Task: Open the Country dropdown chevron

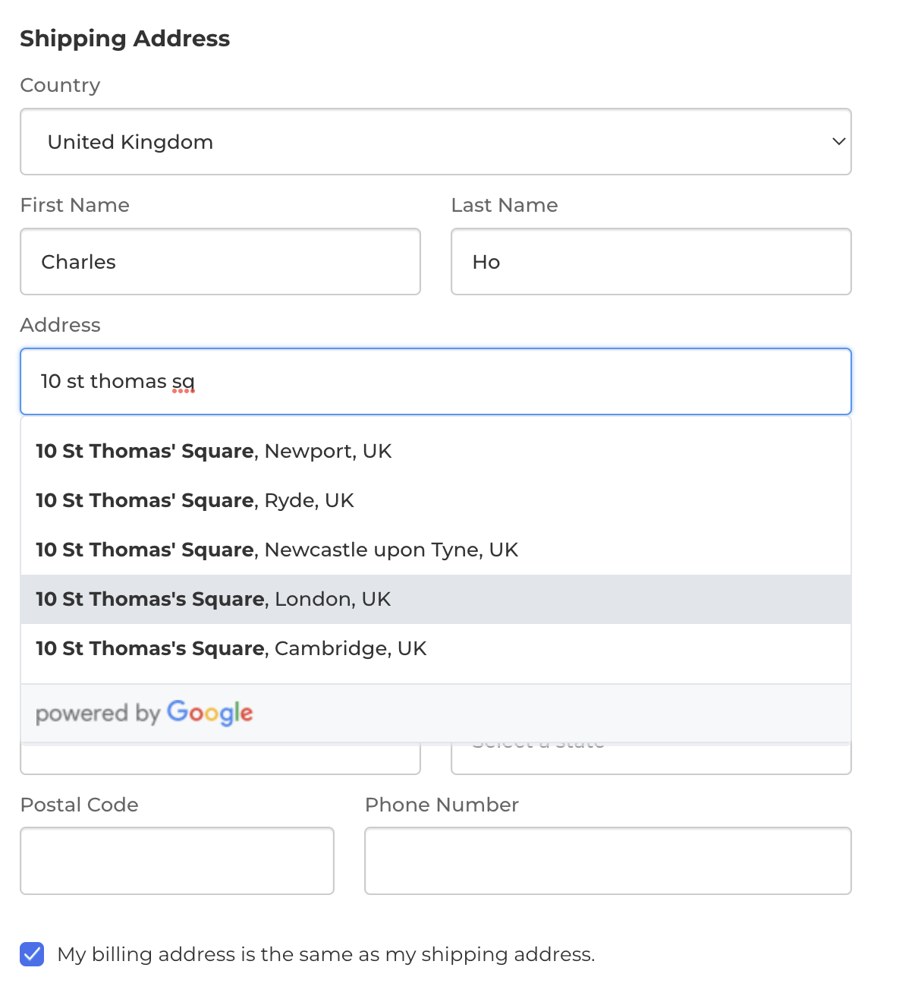Action: pyautogui.click(x=837, y=142)
